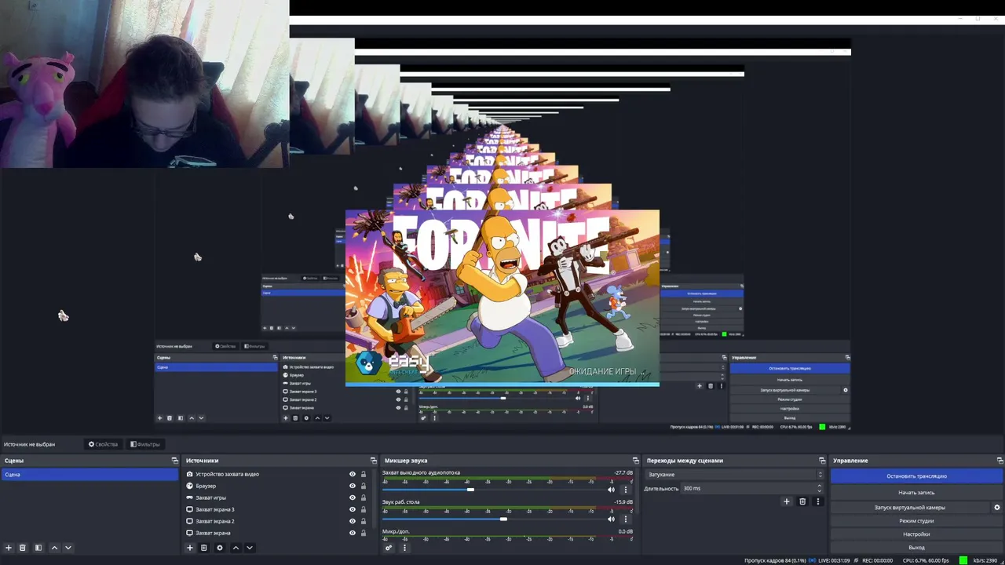This screenshot has height=565, width=1005.
Task: Remove the selected source with trash icon
Action: coord(204,548)
